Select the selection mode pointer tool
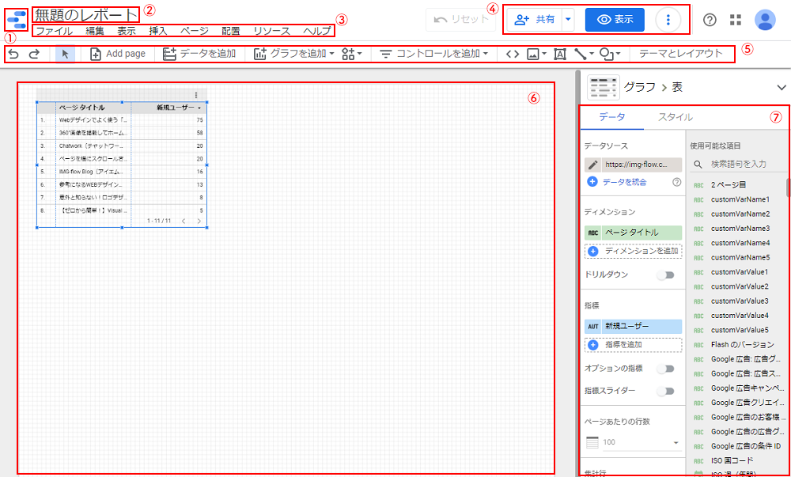Image resolution: width=791 pixels, height=477 pixels. pyautogui.click(x=65, y=54)
